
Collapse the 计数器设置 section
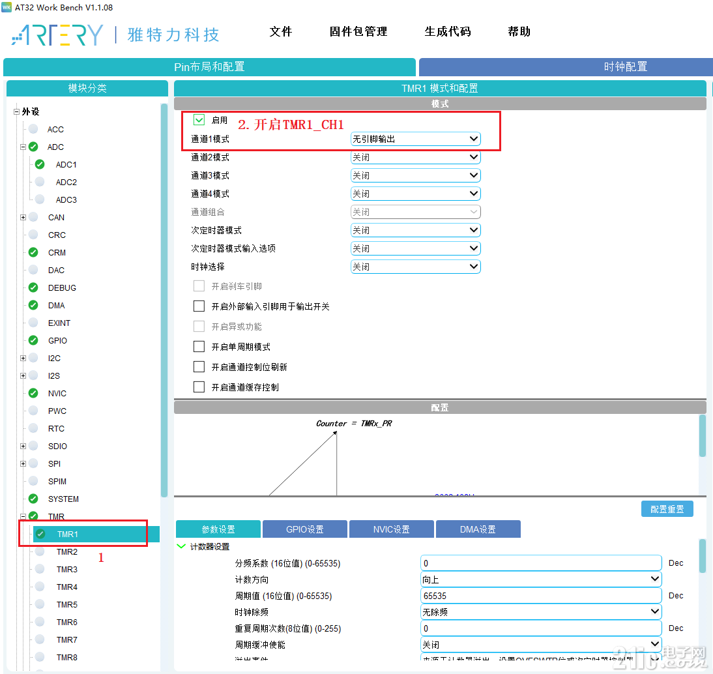pyautogui.click(x=181, y=546)
